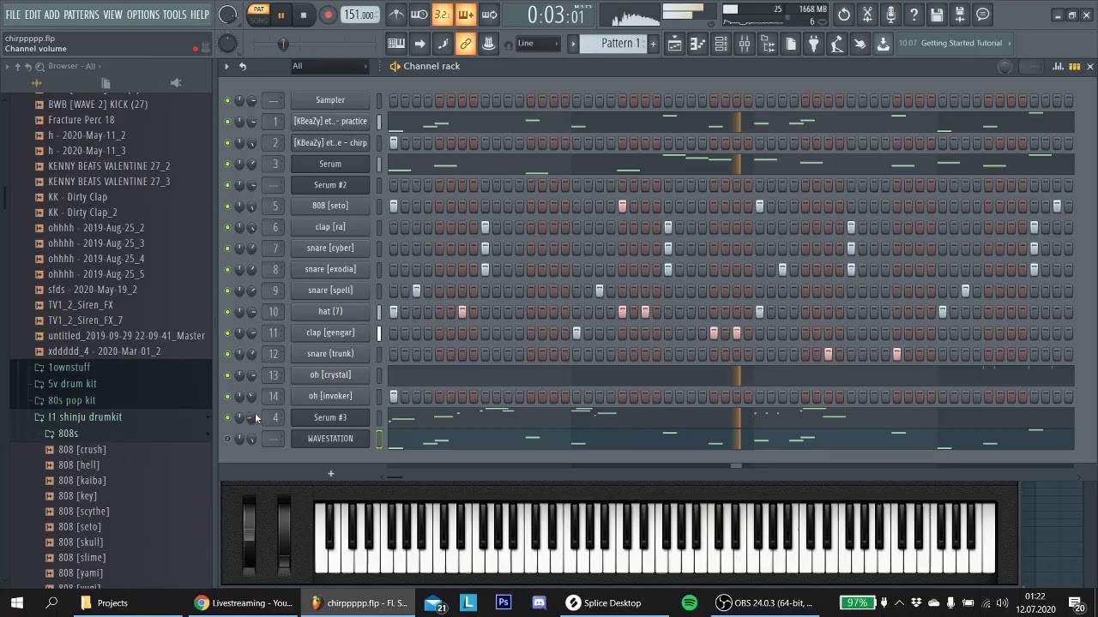This screenshot has height=617, width=1098.
Task: Toggle the first step of the oh [invoker] channel
Action: pyautogui.click(x=394, y=396)
